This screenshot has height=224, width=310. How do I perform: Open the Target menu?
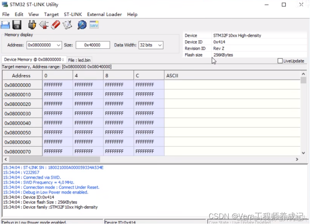[x=51, y=14]
